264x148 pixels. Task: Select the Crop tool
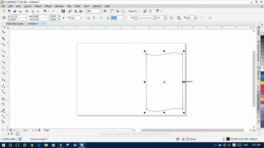tap(3, 38)
